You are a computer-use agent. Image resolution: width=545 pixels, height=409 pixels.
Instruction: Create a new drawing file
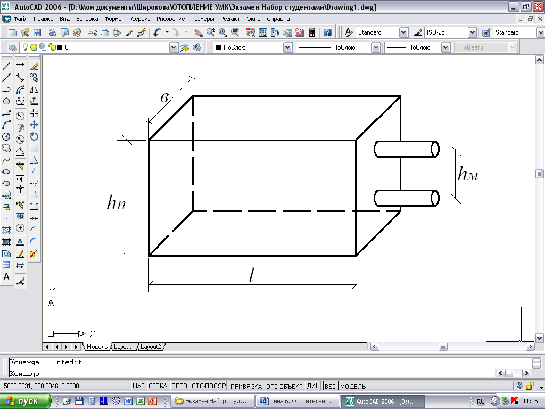click(13, 32)
